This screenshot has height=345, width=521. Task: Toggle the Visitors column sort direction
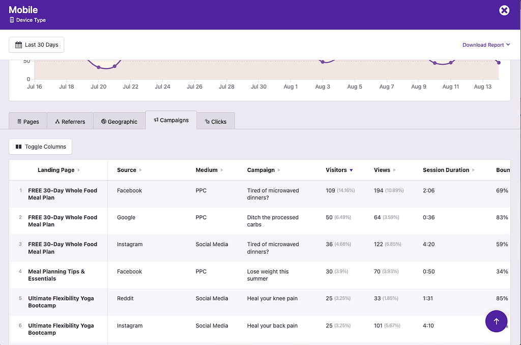[350, 170]
